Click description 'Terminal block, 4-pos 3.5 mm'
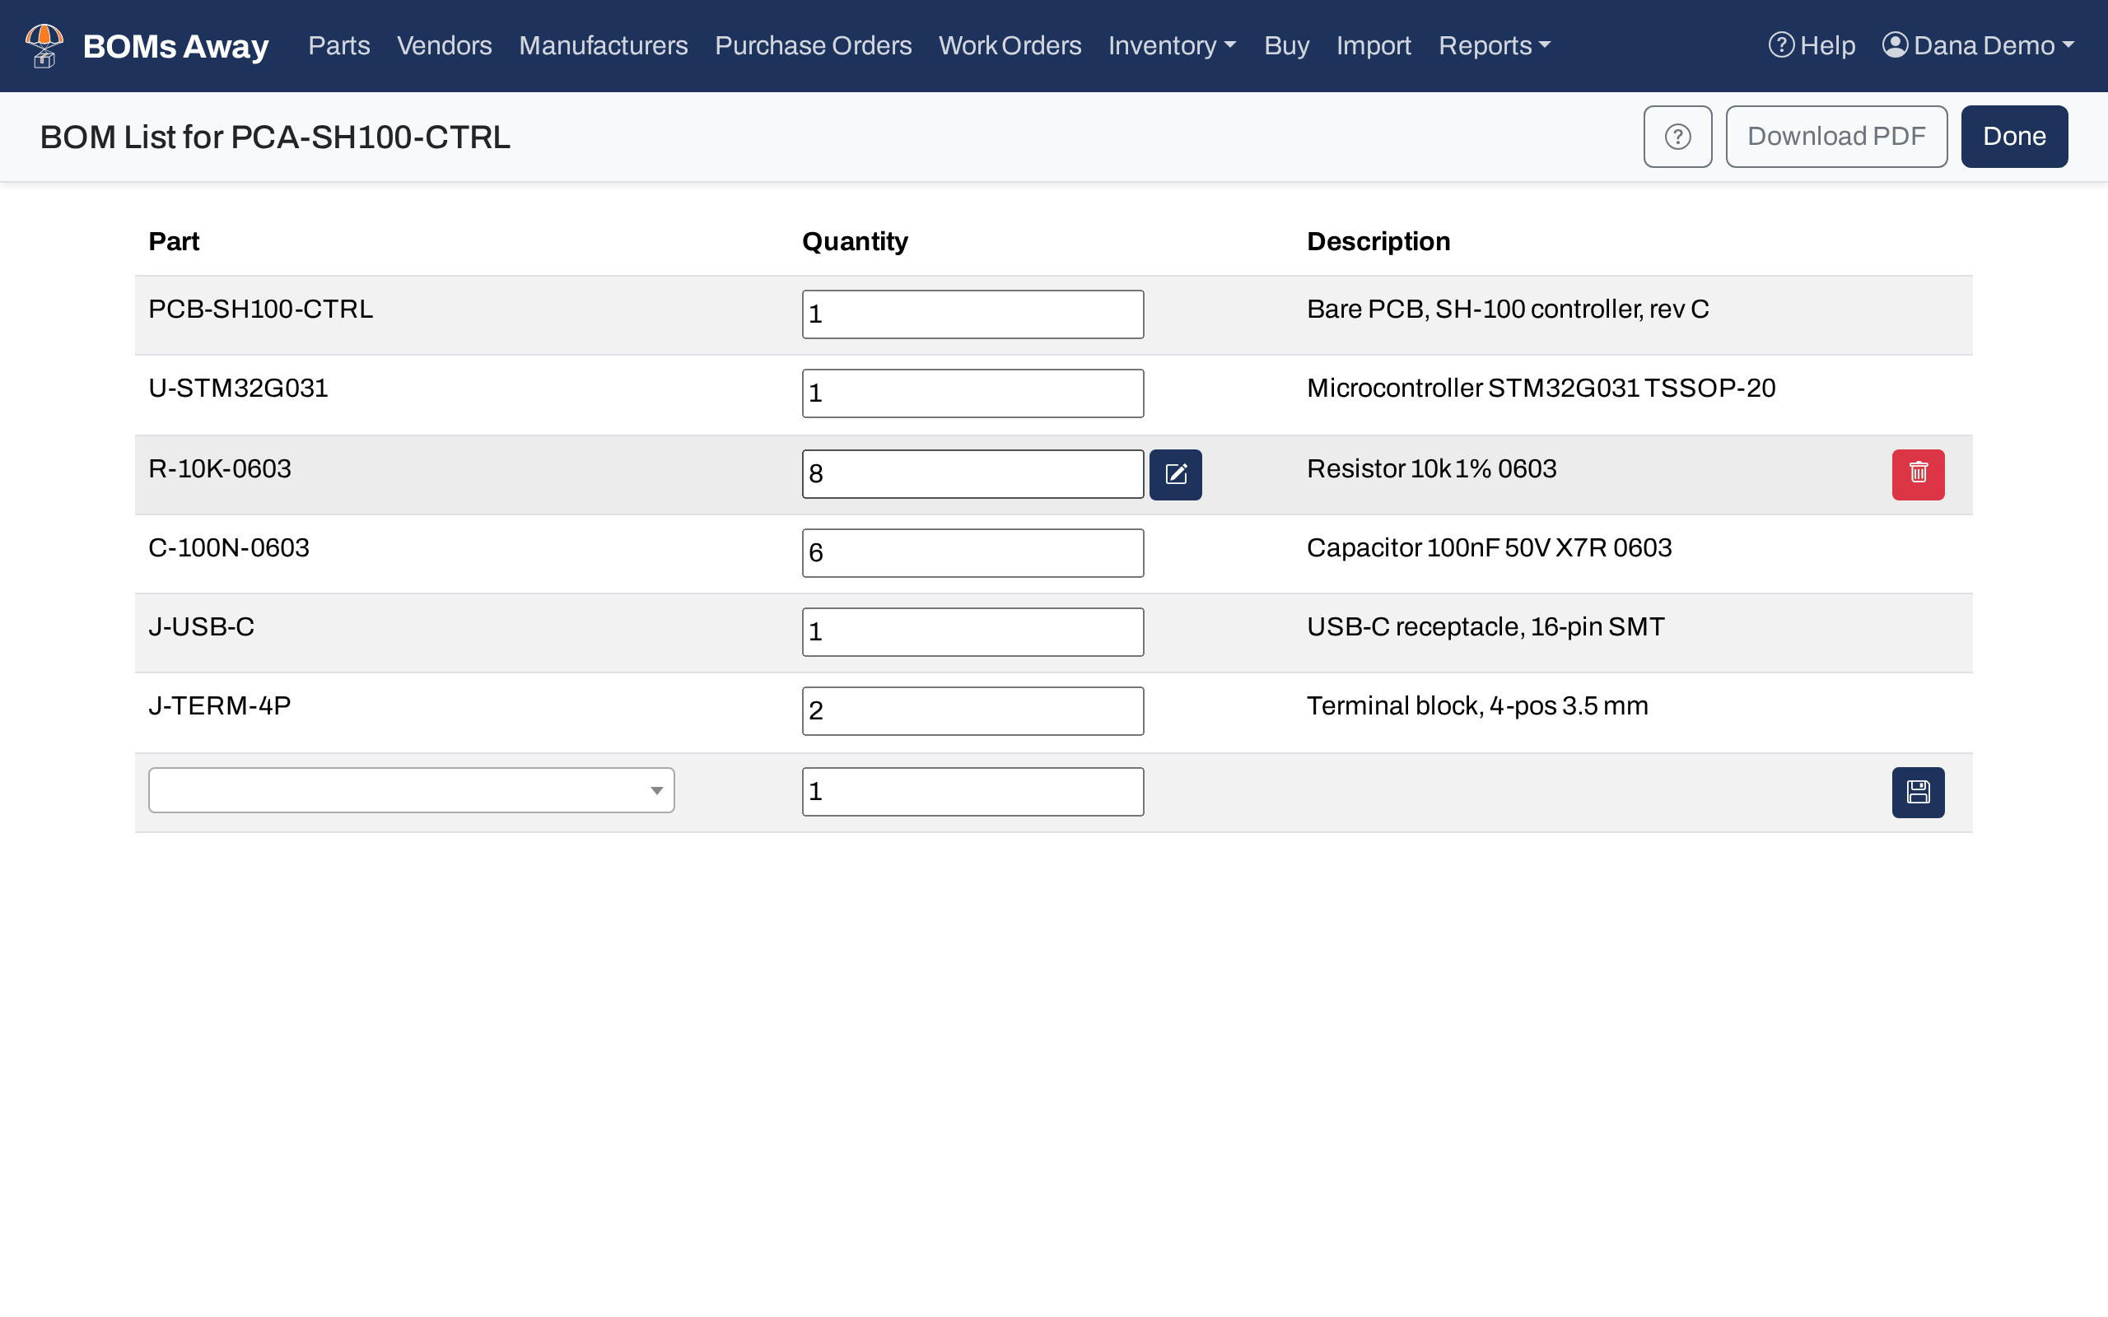The image size is (2108, 1317). pyautogui.click(x=1477, y=706)
